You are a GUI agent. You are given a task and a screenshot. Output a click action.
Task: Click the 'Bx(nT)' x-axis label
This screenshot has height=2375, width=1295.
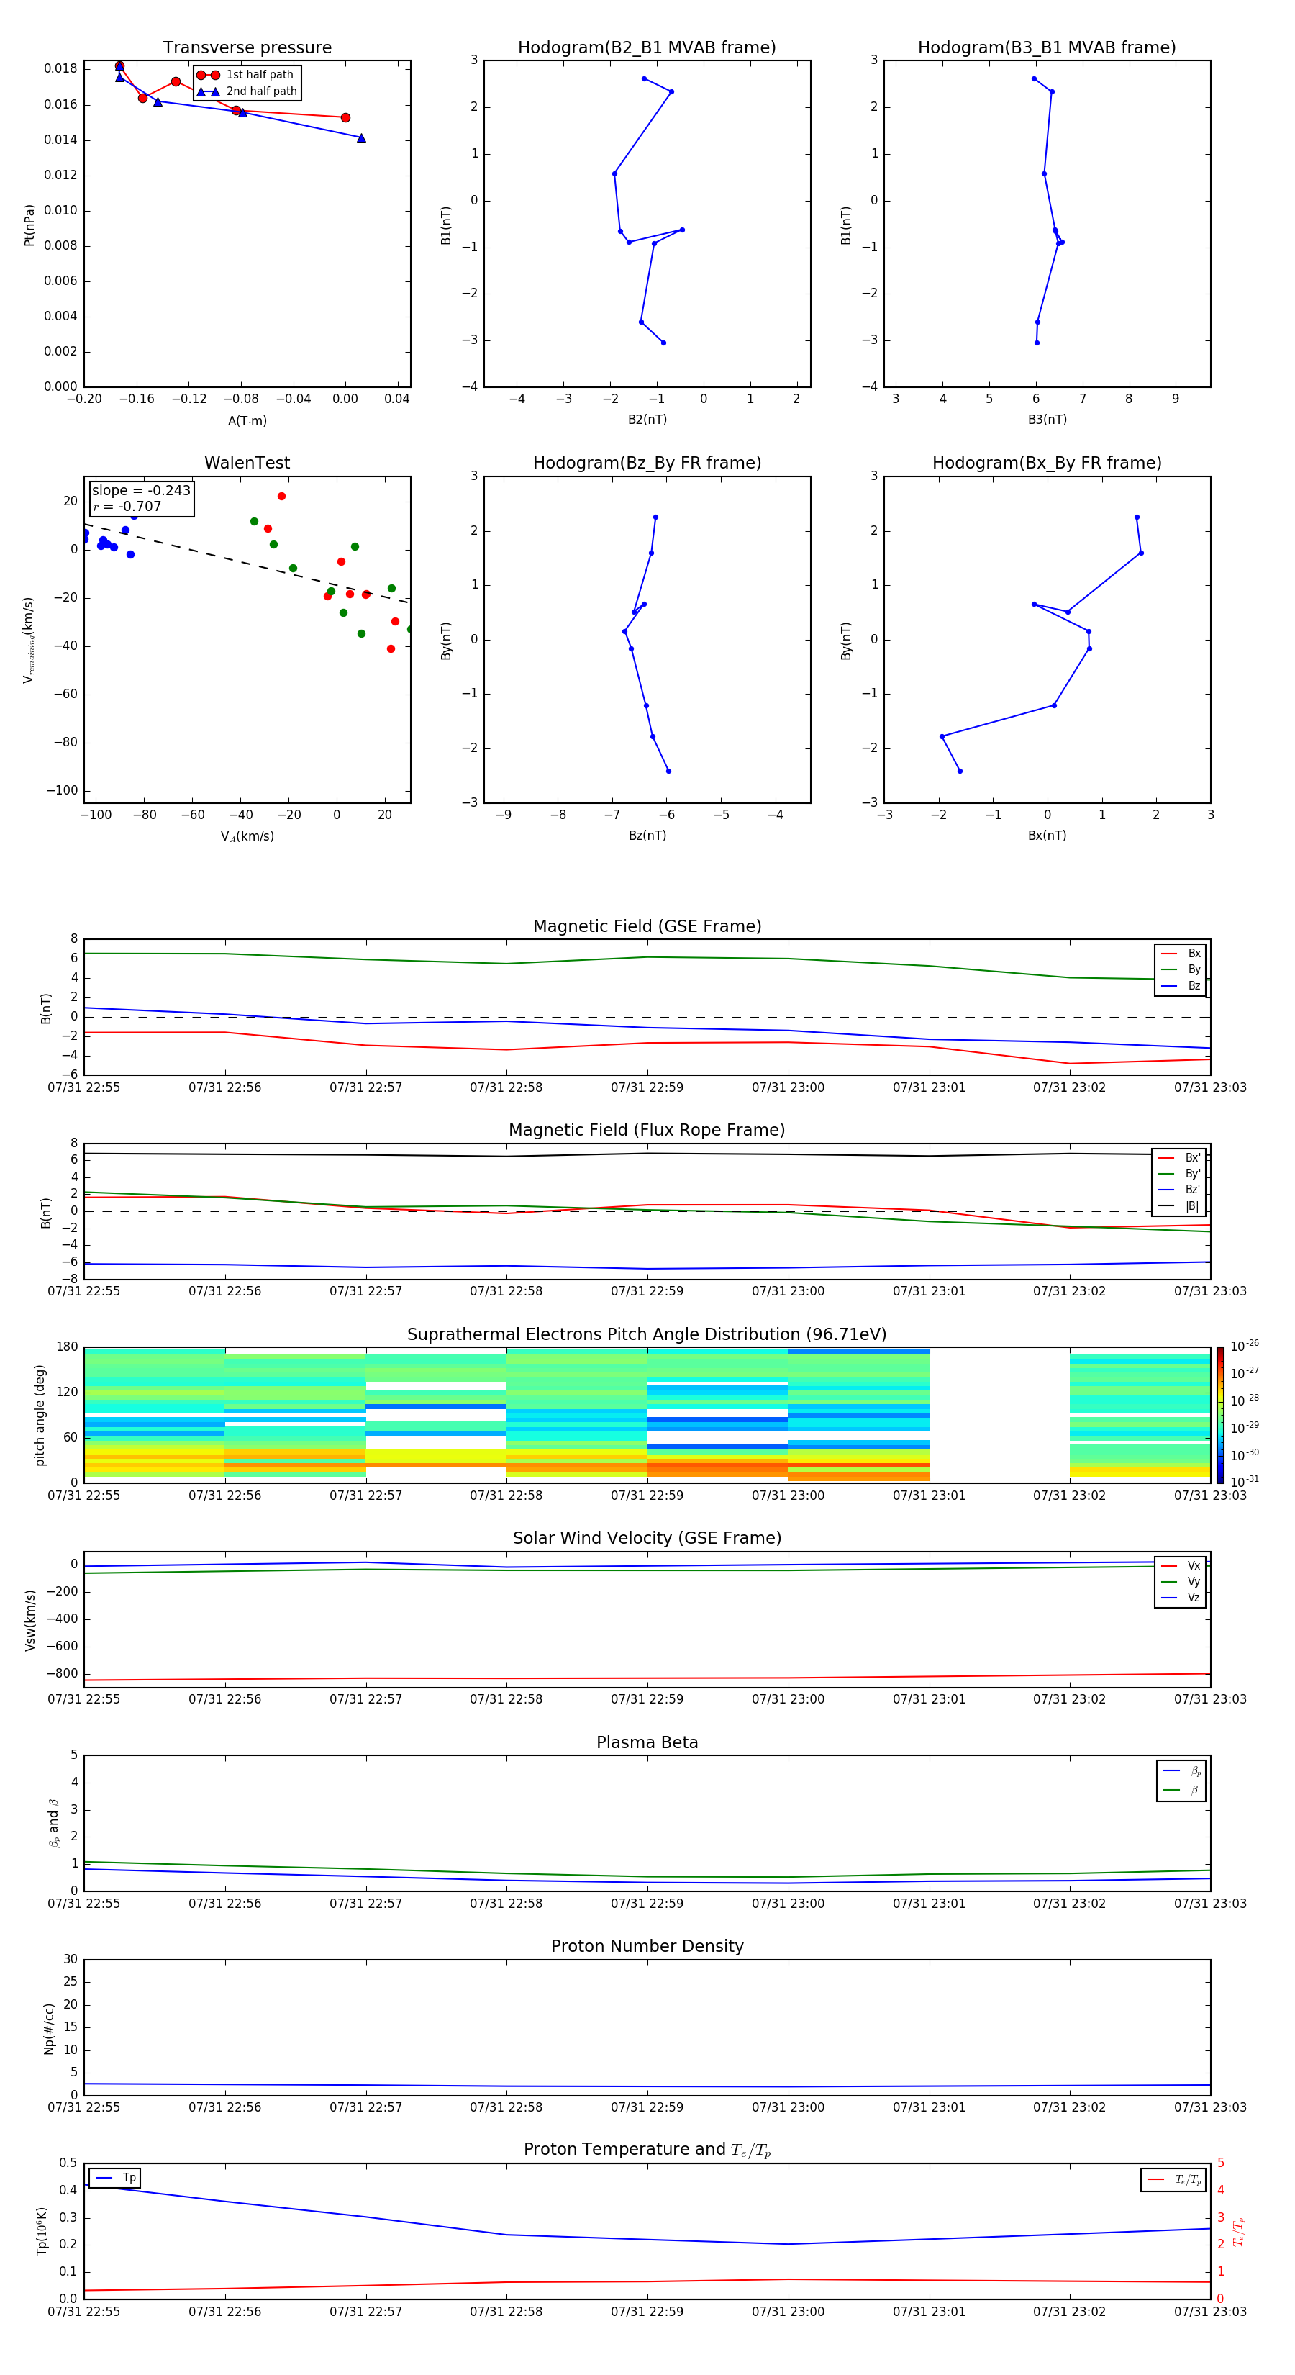pos(1047,836)
